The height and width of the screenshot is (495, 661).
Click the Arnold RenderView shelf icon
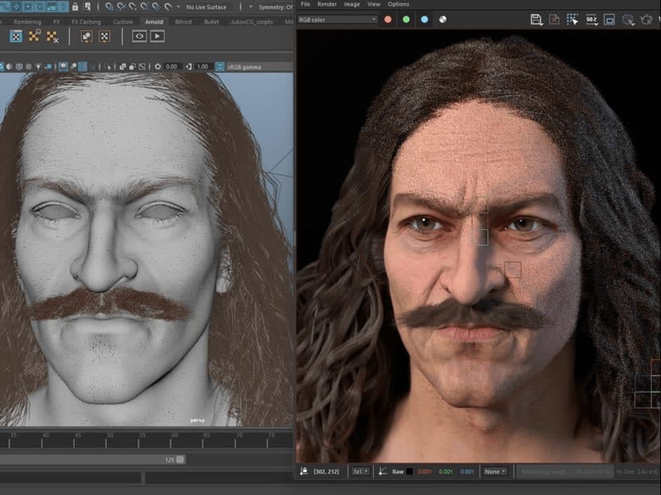(x=139, y=36)
